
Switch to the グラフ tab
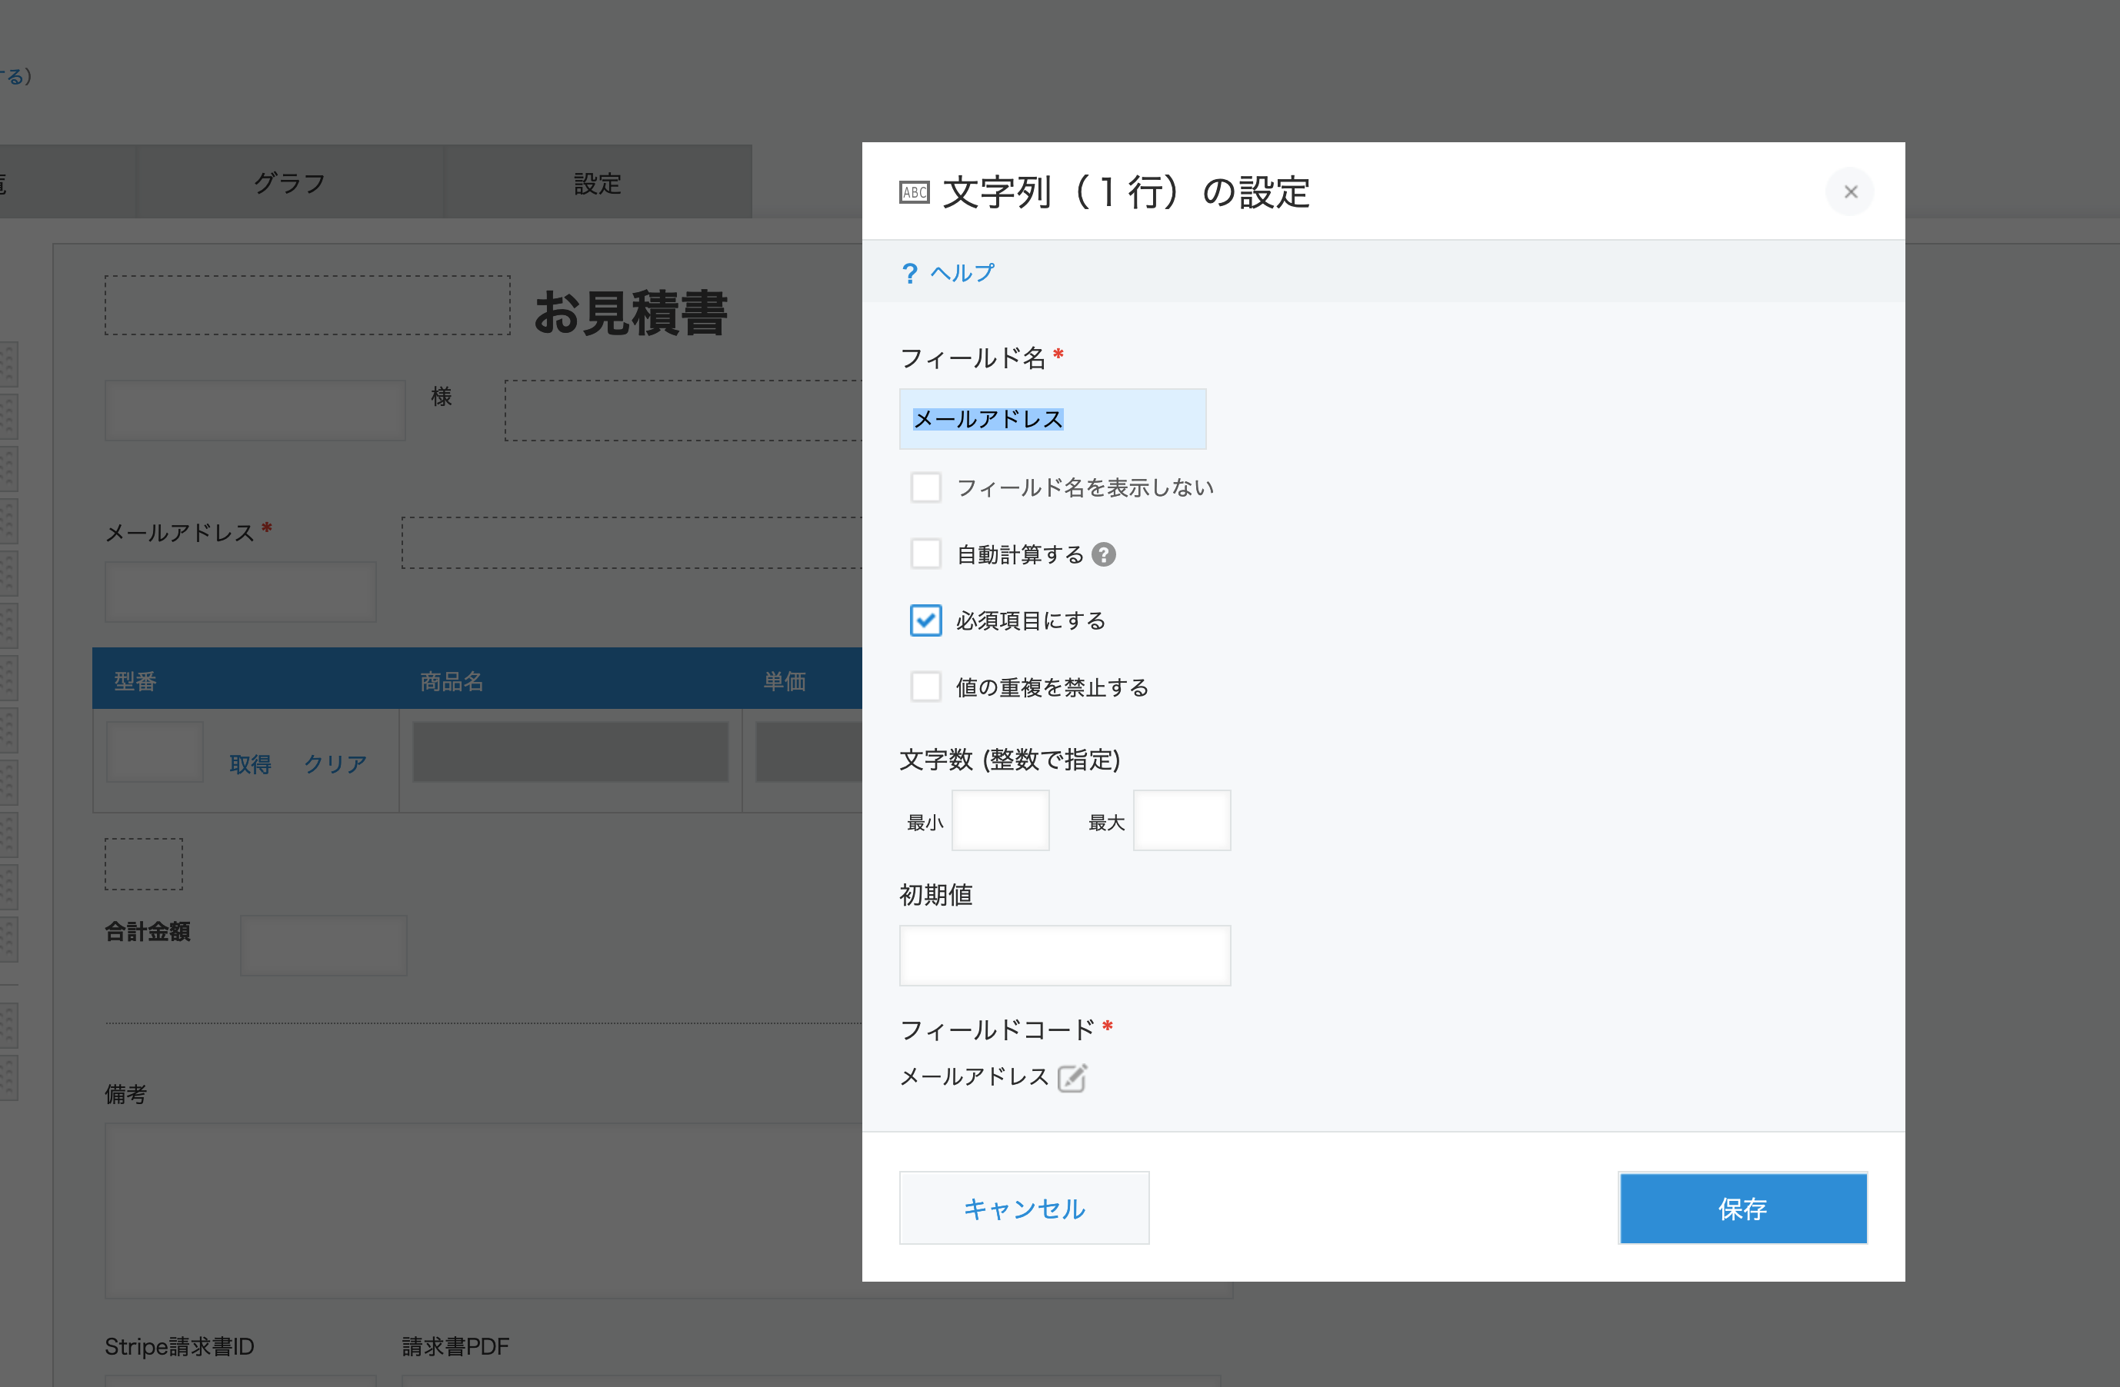(289, 184)
